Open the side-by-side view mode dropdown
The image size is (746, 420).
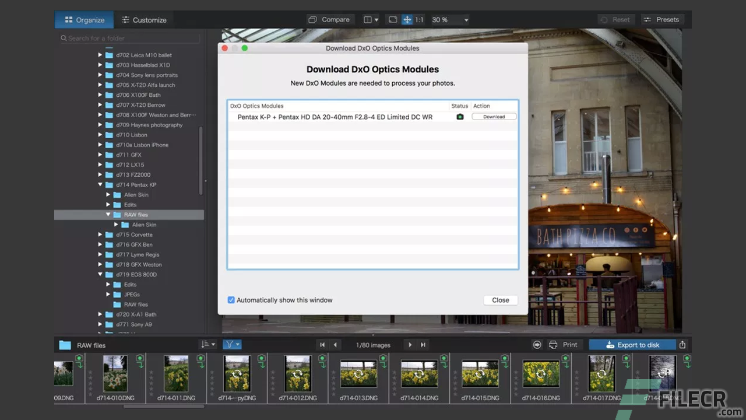[371, 20]
